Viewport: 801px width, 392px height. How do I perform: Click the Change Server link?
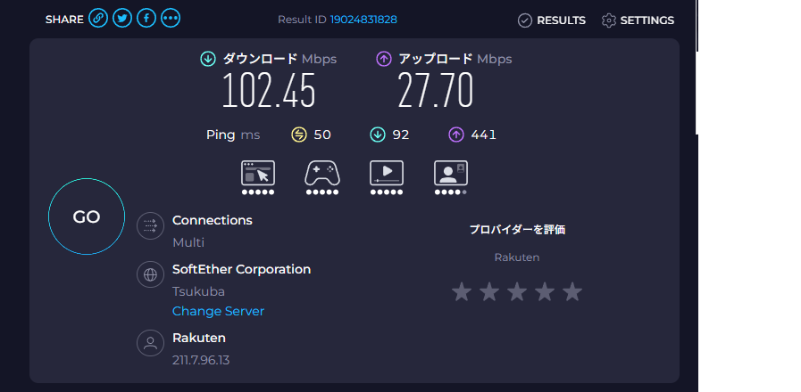click(218, 311)
